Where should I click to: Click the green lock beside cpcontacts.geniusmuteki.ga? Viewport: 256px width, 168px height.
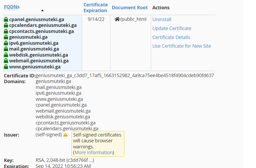[6, 31]
